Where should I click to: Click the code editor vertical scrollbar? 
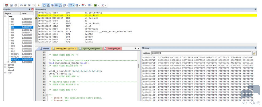coord(139,76)
